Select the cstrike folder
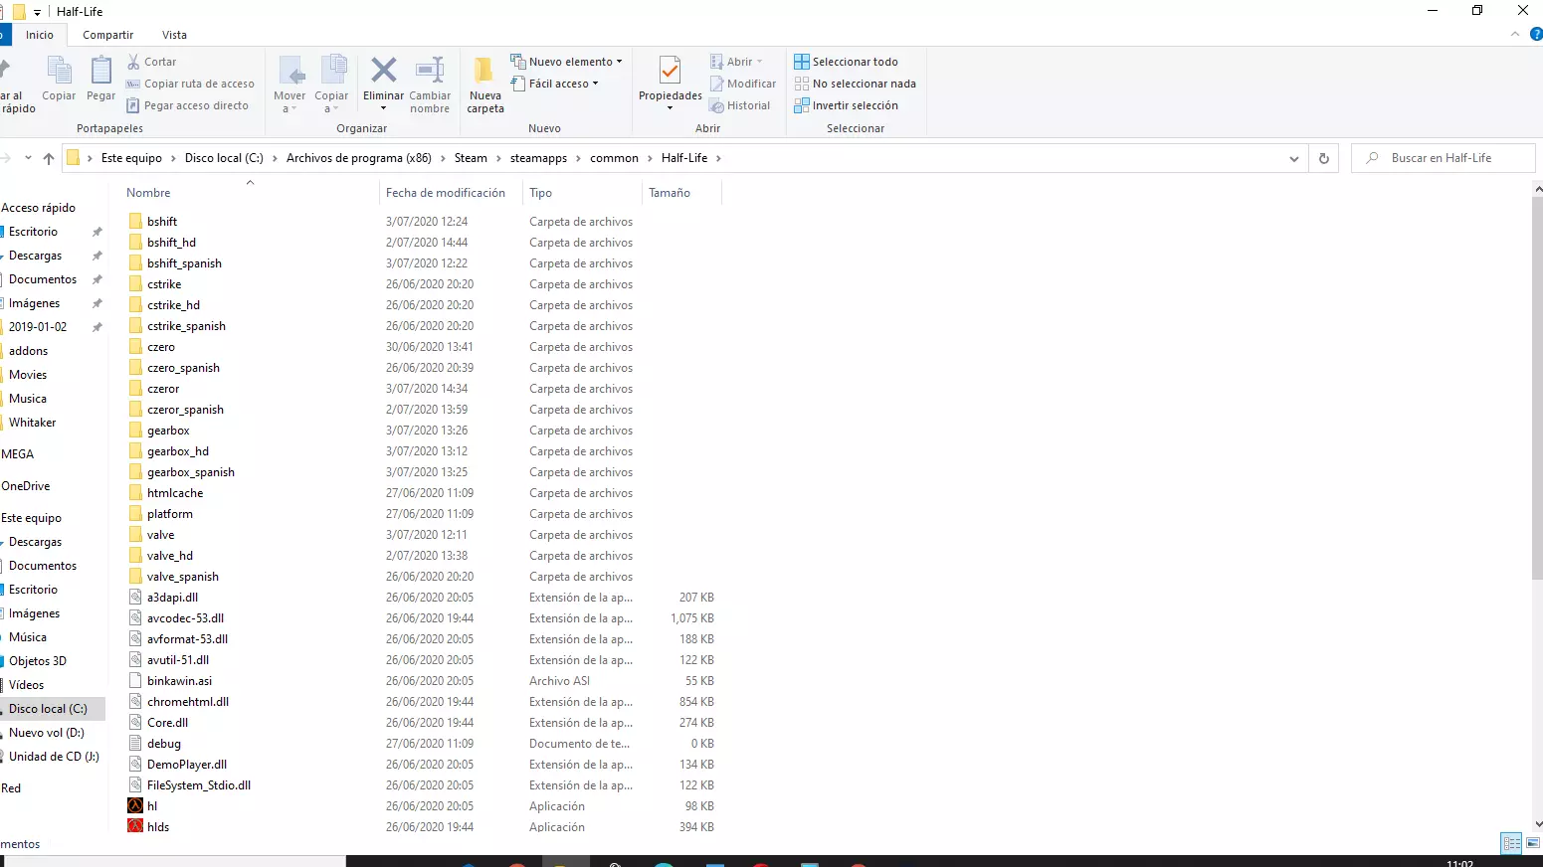This screenshot has height=867, width=1543. (x=164, y=284)
